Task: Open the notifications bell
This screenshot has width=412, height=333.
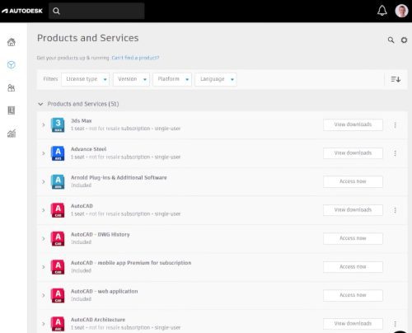Action: pyautogui.click(x=382, y=11)
